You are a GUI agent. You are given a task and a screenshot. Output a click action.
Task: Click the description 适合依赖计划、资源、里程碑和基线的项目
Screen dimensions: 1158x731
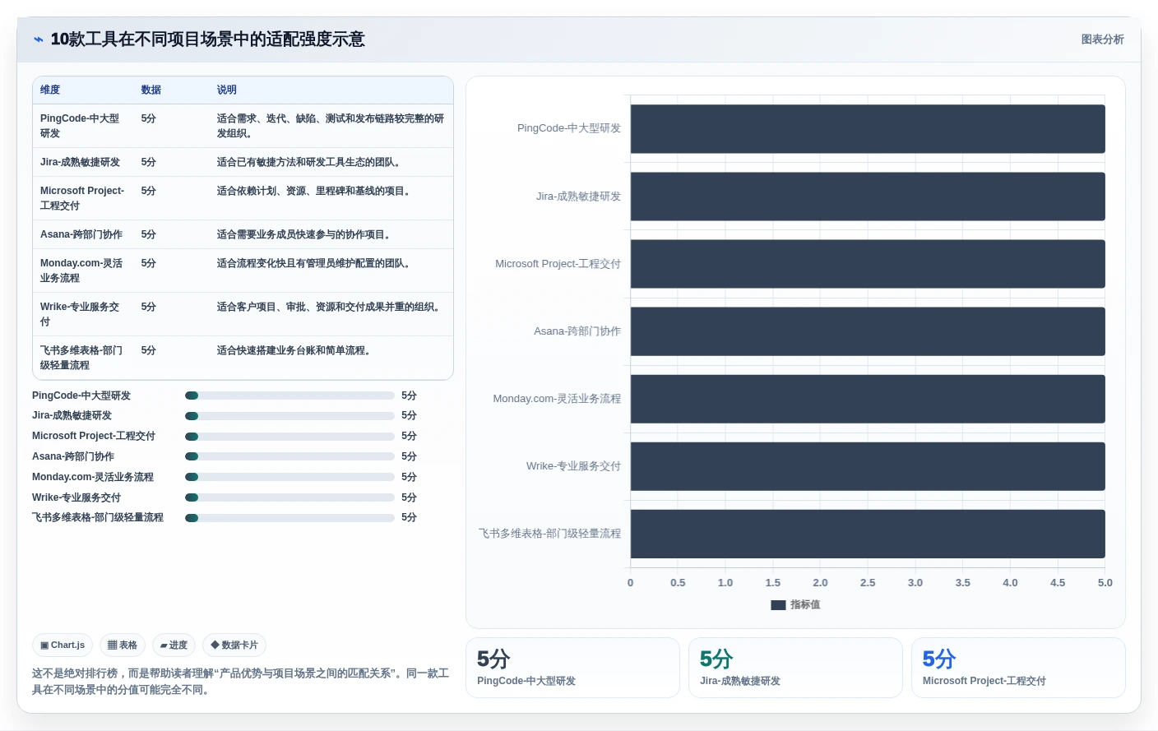[x=316, y=191]
